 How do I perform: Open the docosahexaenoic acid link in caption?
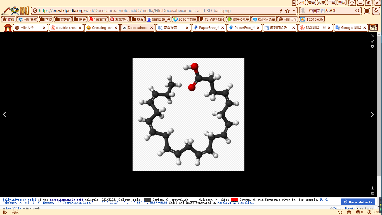pyautogui.click(x=67, y=200)
